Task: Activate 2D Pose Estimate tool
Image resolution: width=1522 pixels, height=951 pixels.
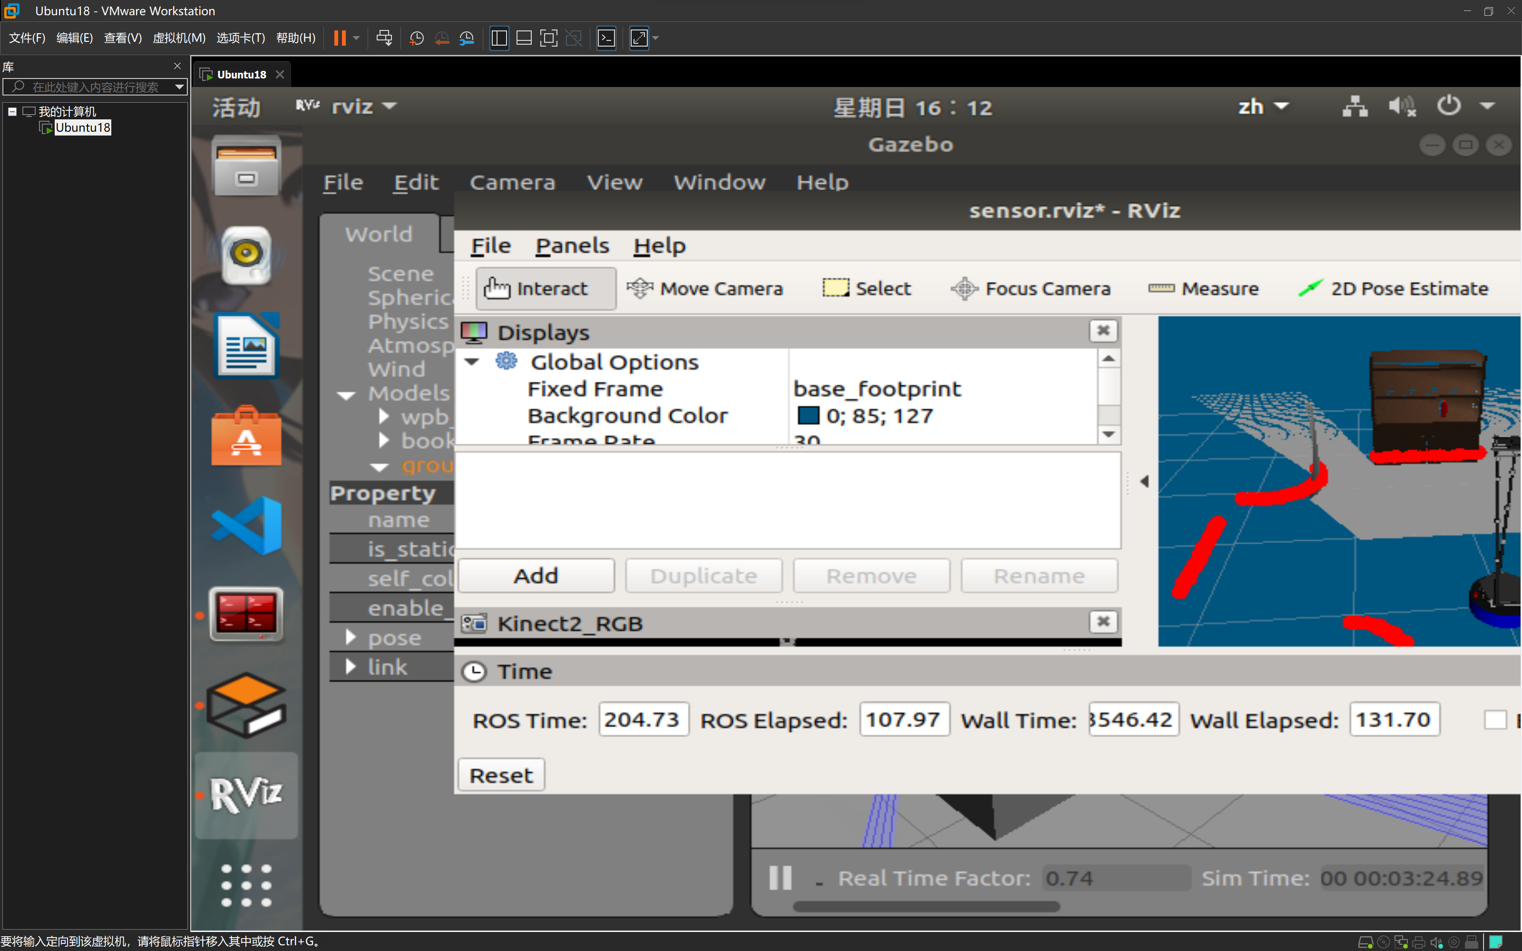Action: coord(1393,289)
